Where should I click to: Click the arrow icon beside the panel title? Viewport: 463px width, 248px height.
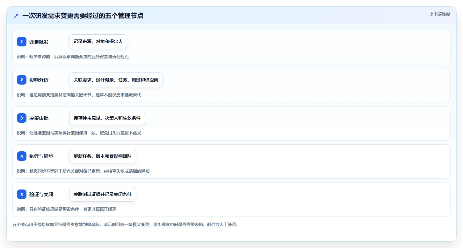pyautogui.click(x=16, y=16)
